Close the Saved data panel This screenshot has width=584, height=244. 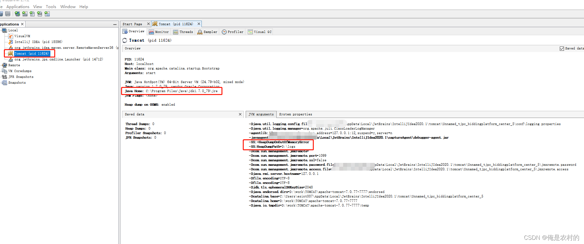tap(240, 114)
